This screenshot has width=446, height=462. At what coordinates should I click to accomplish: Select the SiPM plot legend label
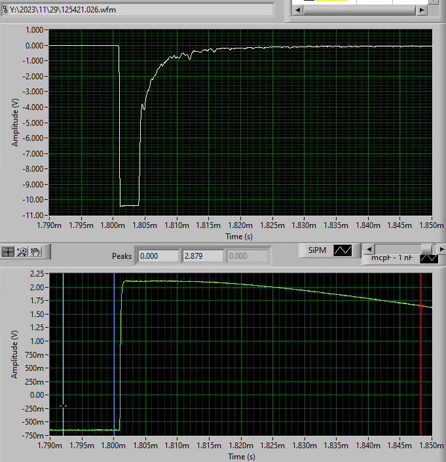click(x=317, y=250)
